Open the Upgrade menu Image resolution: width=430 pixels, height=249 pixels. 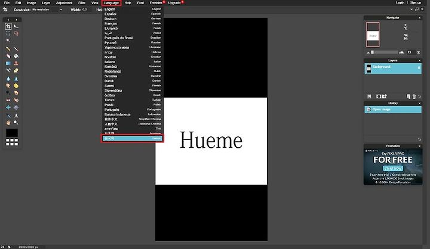tap(174, 3)
